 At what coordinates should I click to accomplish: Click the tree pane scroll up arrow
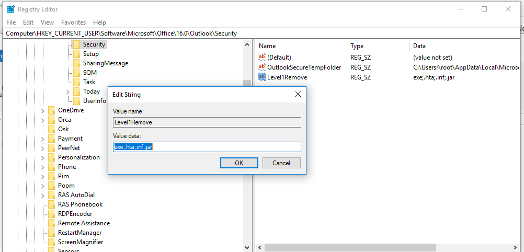click(247, 44)
